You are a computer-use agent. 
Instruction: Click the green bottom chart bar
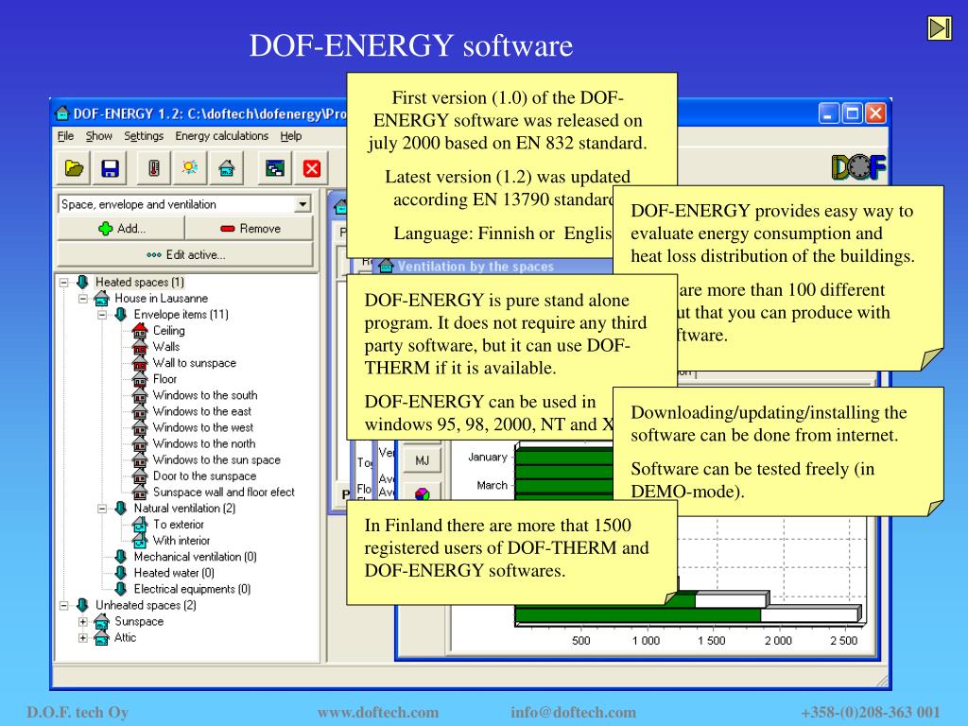coord(638,615)
